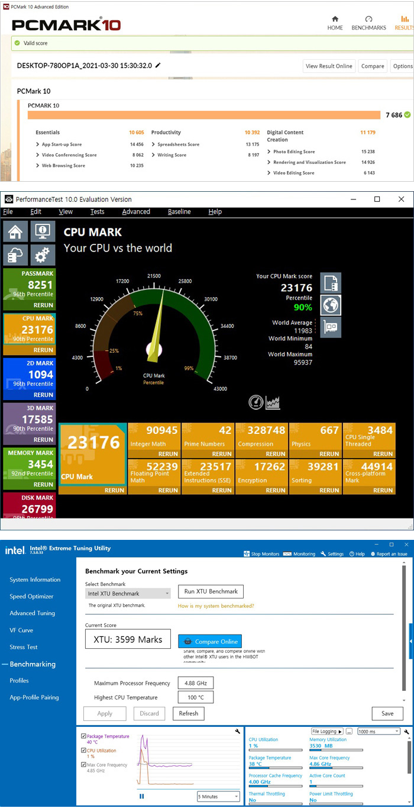The height and width of the screenshot is (808, 414).
Task: Click hardware card comparison icon
Action: click(x=331, y=327)
